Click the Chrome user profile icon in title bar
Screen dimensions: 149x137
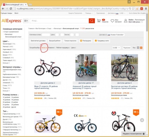tap(129, 2)
